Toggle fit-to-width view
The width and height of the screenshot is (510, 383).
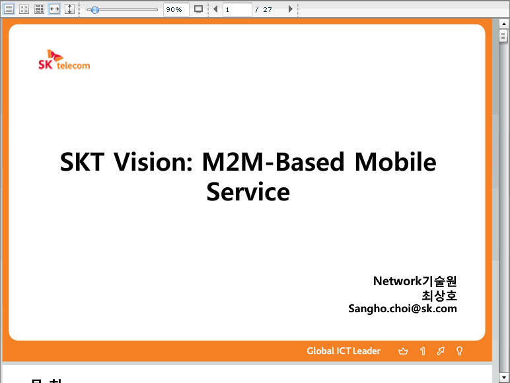54,9
